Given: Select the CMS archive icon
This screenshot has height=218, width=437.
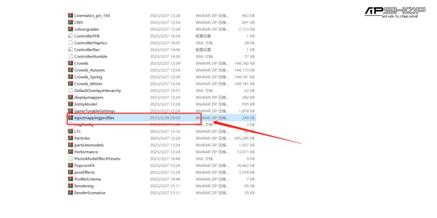Looking at the screenshot, I should click(70, 22).
